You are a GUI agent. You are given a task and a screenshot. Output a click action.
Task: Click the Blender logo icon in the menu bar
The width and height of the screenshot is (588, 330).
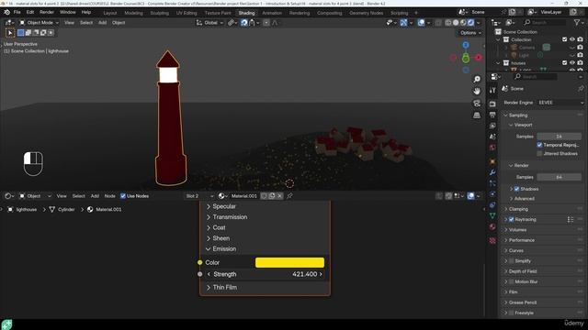coord(6,12)
